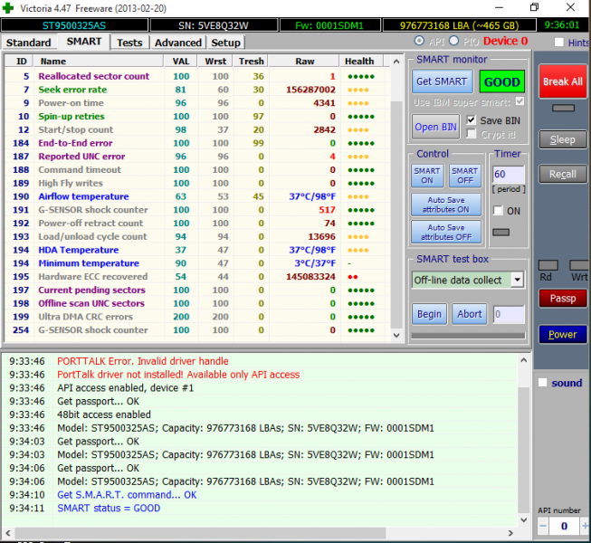Select the PIO radio button
Screen dimensions: 591x543
pyautogui.click(x=453, y=42)
